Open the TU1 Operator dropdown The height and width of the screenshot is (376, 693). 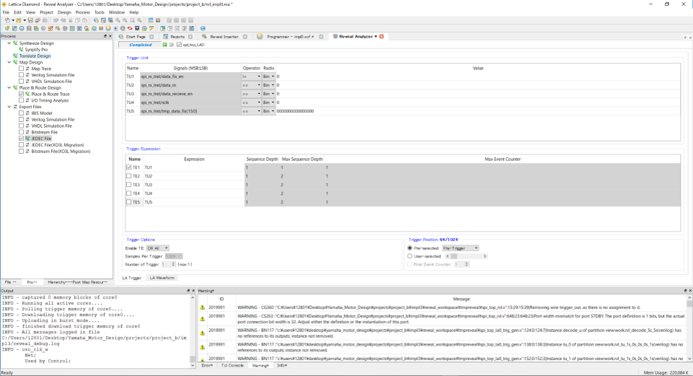pyautogui.click(x=250, y=76)
